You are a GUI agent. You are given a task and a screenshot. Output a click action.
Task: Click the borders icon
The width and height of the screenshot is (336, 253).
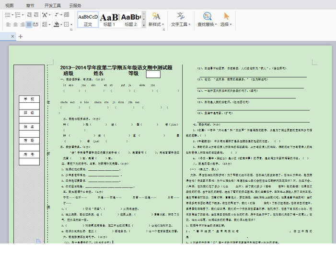click(67, 24)
